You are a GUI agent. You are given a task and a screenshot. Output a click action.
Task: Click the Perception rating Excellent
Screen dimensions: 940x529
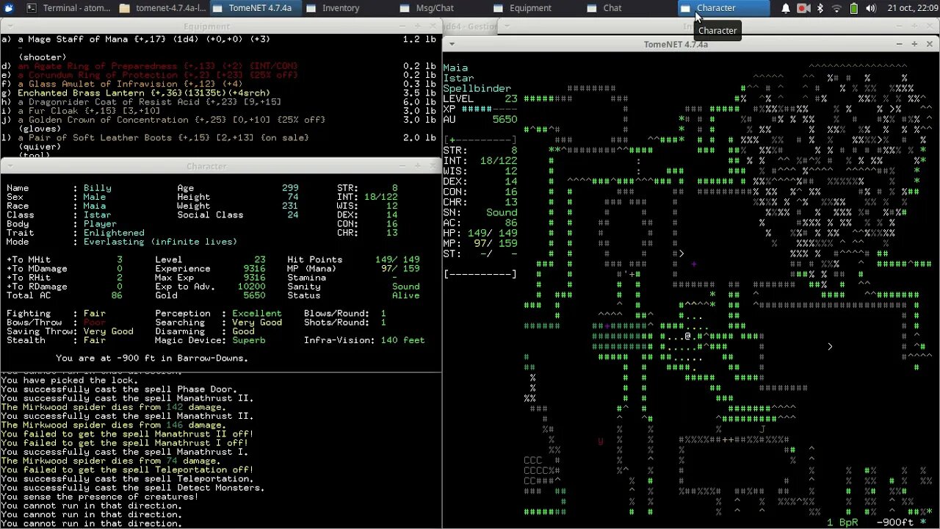[x=257, y=314]
